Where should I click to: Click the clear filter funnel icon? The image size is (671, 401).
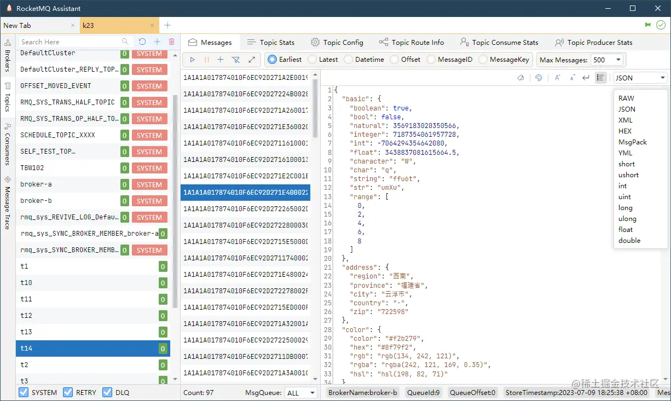[236, 60]
